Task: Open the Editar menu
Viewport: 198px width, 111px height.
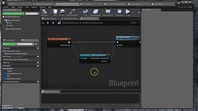Action: (13, 7)
